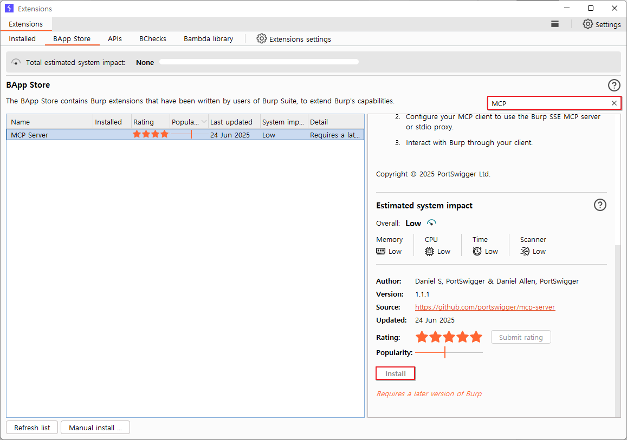Click popularity bar in MCP Server row
This screenshot has height=440, width=627.
click(x=190, y=135)
